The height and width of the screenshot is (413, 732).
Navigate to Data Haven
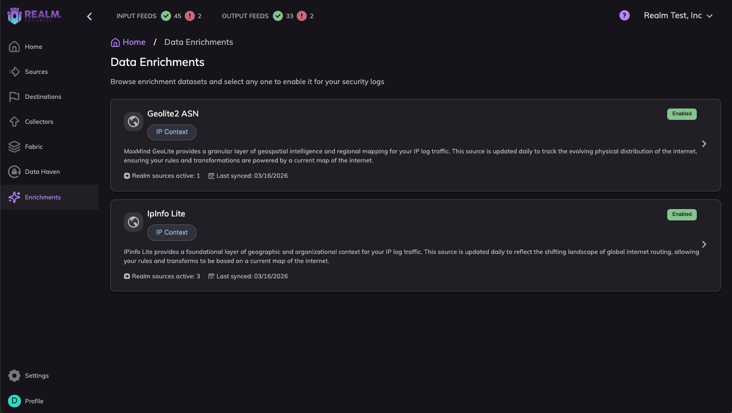pyautogui.click(x=40, y=172)
